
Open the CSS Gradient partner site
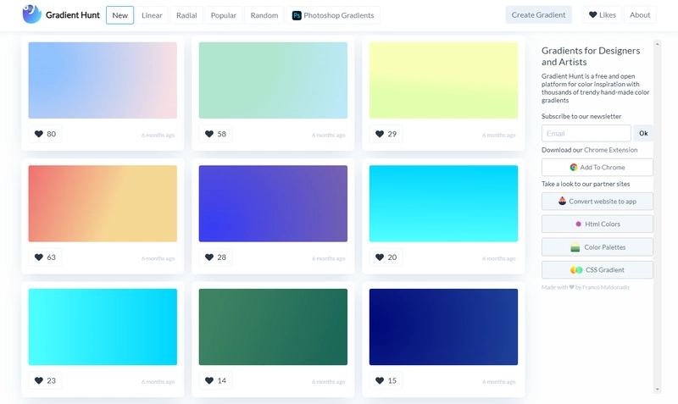(x=597, y=270)
